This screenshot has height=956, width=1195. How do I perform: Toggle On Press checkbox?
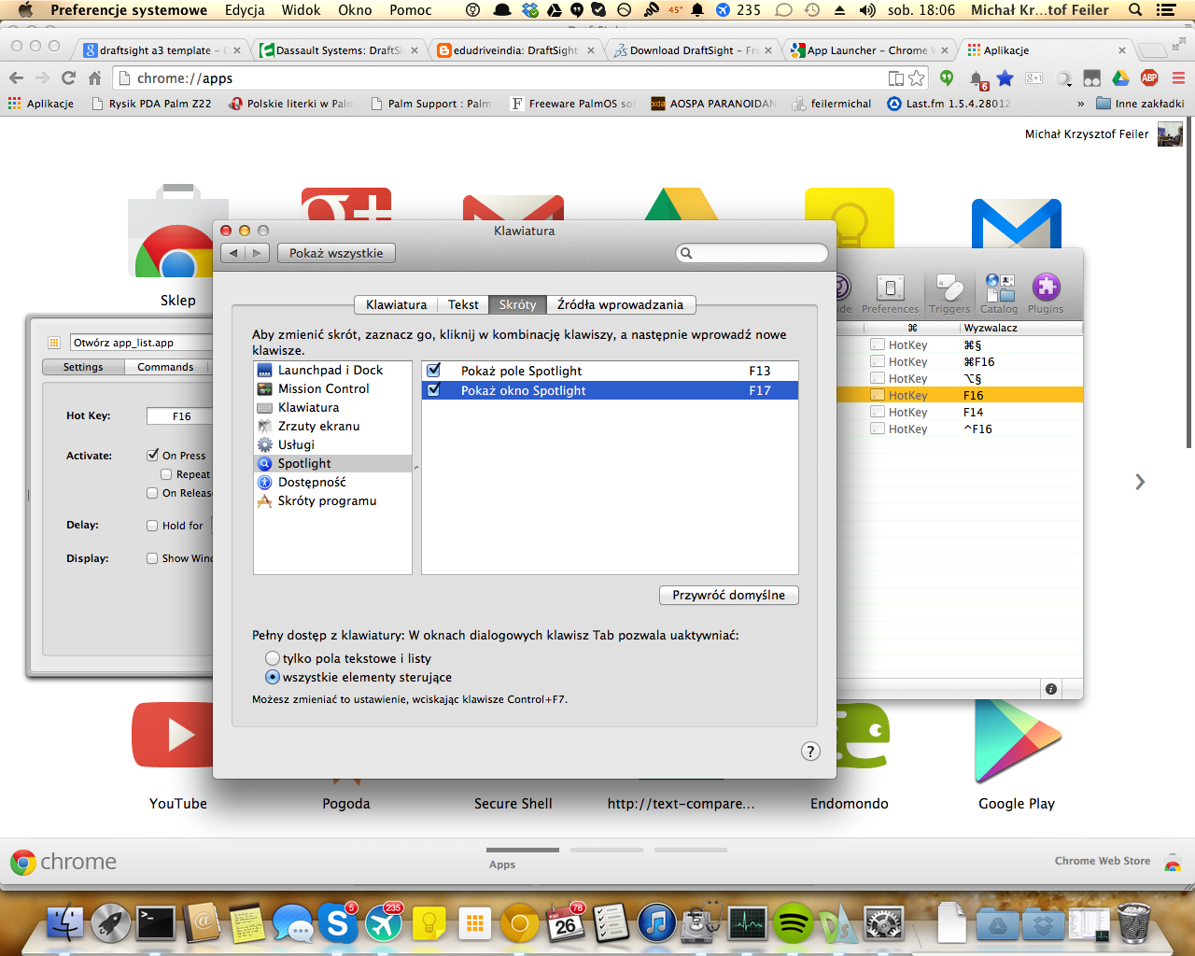pos(152,456)
